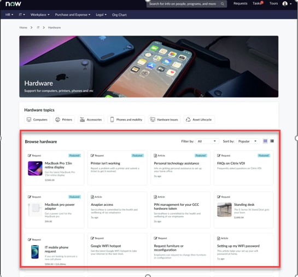Select the Hardware issues topic
Screen dimensions: 298x277
(164, 119)
